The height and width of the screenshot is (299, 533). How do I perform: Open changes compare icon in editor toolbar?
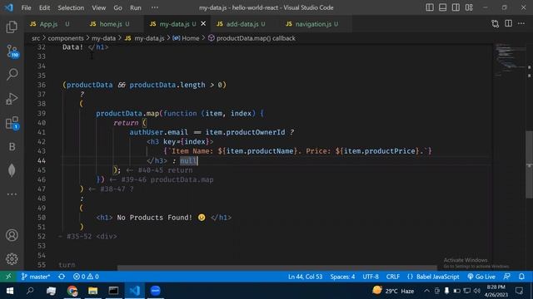coord(496,24)
